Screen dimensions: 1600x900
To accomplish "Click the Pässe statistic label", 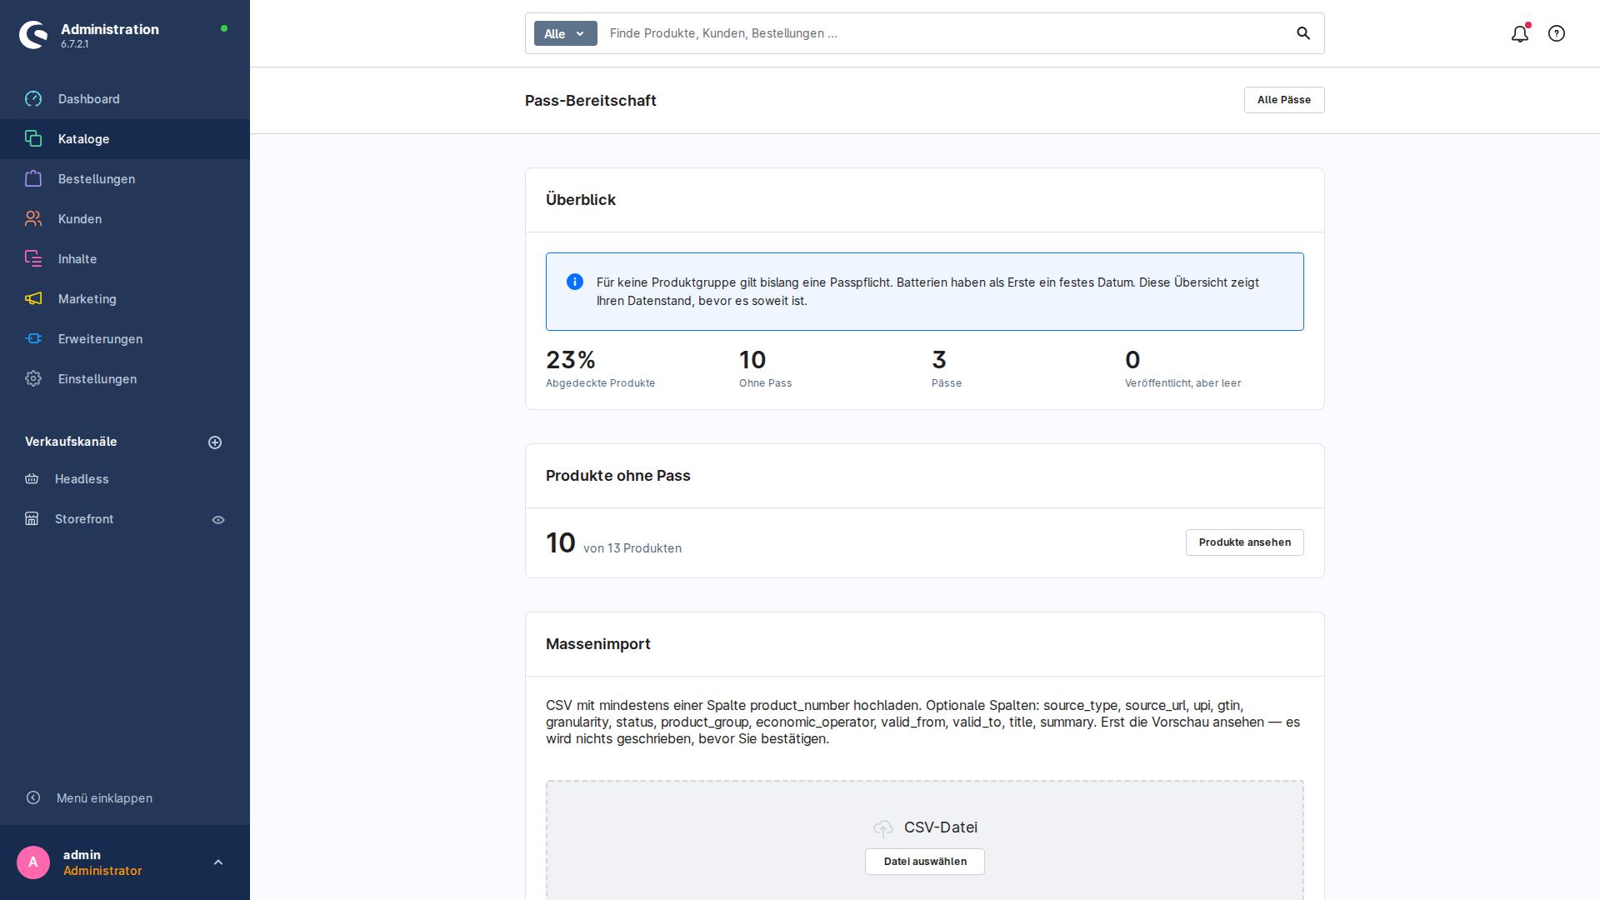I will [947, 383].
